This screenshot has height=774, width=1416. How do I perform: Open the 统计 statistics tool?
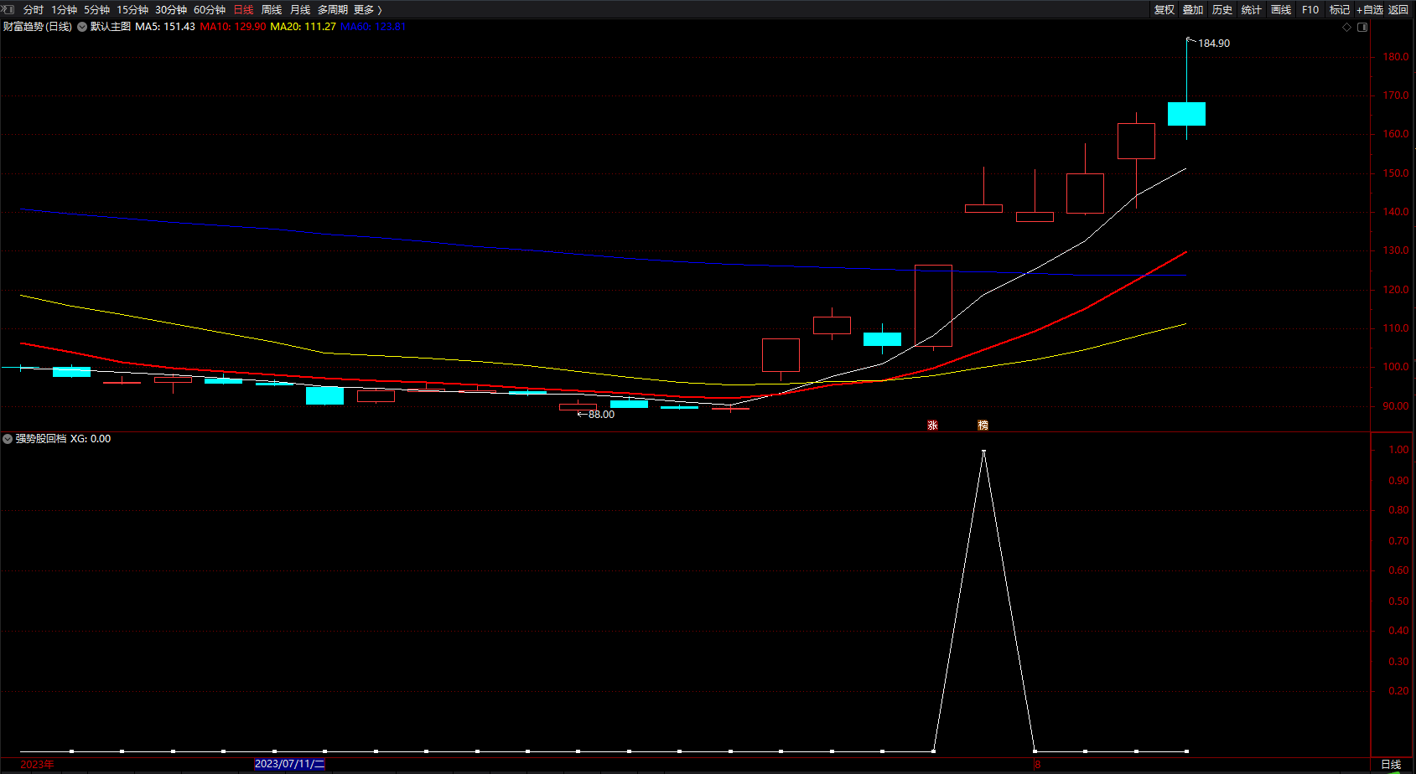pos(1252,9)
